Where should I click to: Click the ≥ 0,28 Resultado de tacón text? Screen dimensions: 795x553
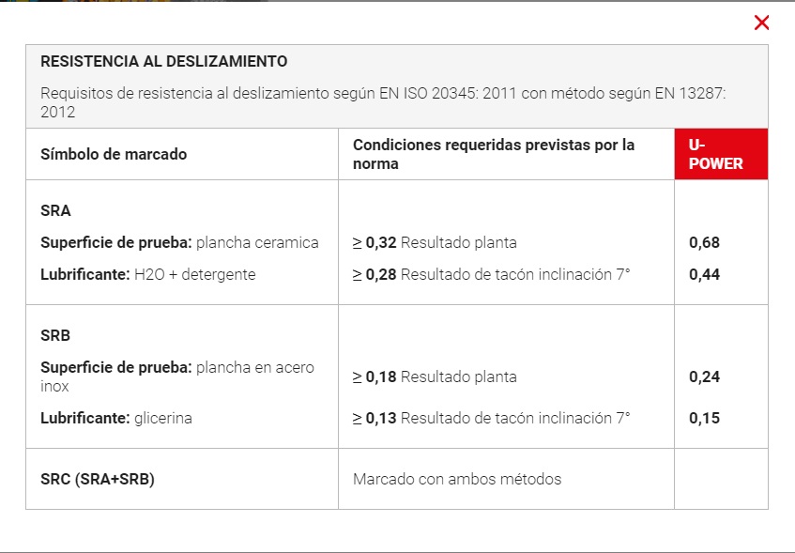(491, 274)
